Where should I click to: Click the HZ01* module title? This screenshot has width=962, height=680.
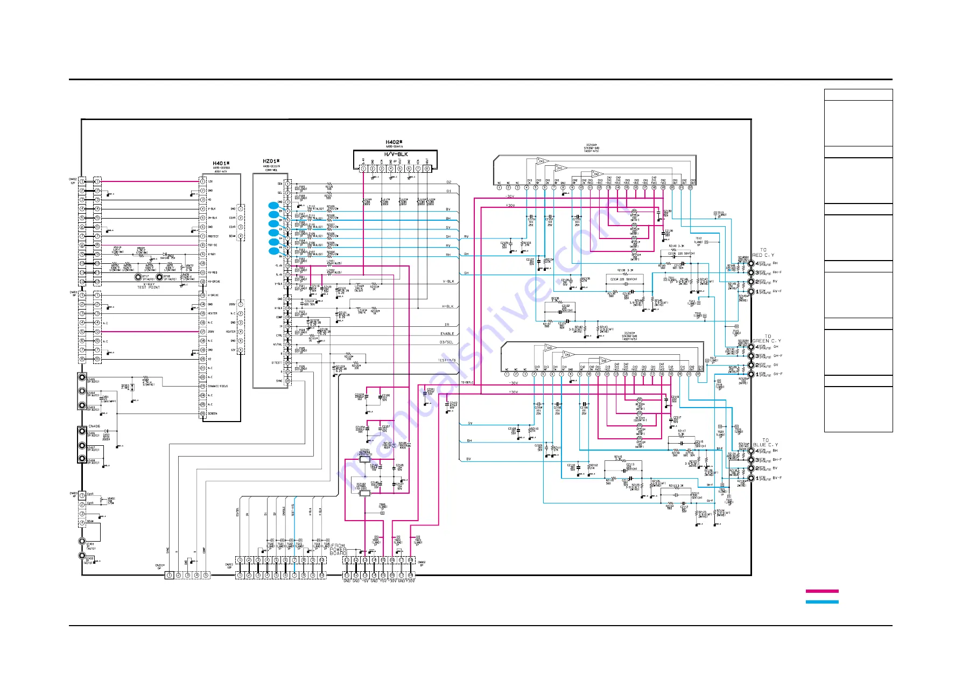271,161
